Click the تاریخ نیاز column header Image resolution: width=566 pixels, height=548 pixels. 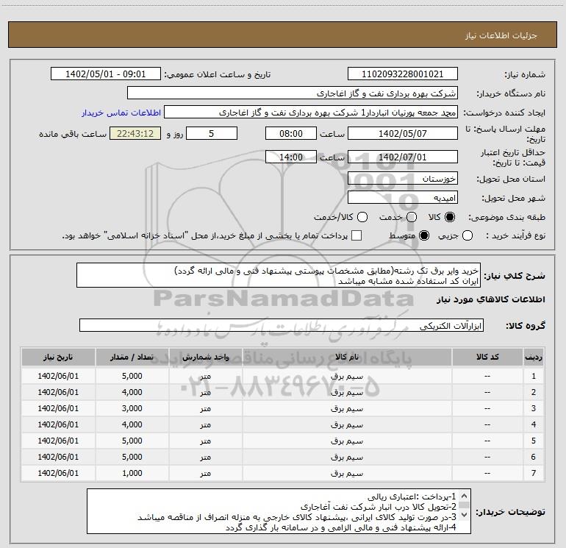coord(58,357)
